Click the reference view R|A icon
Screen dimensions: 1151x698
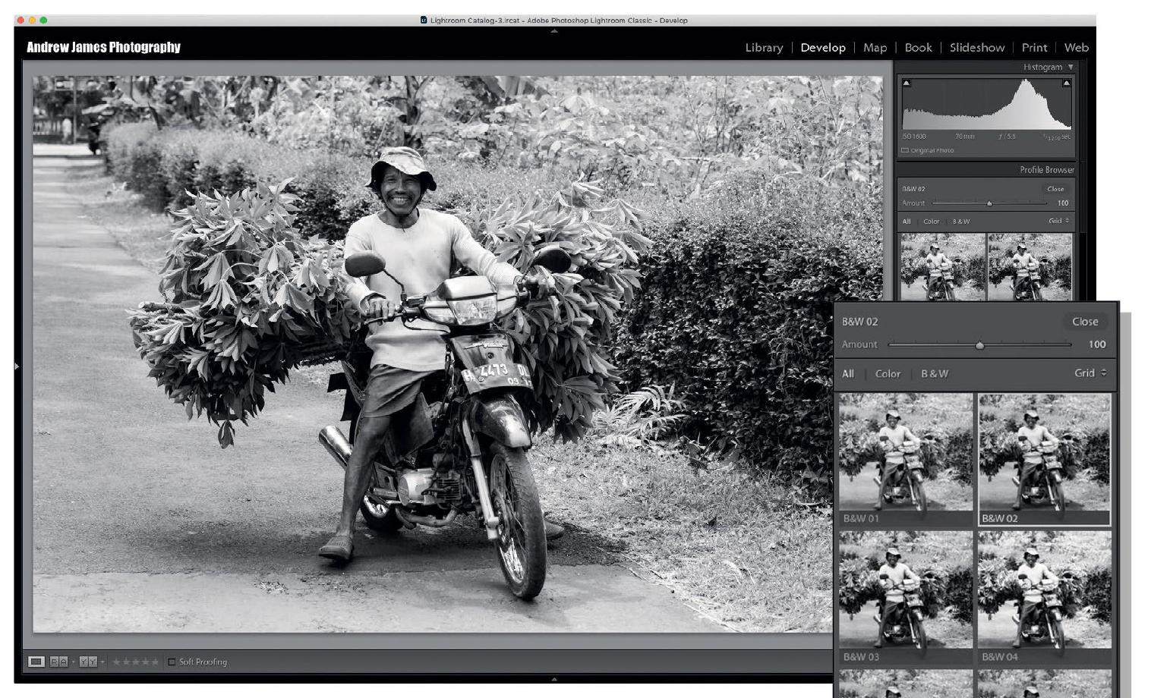tap(58, 662)
